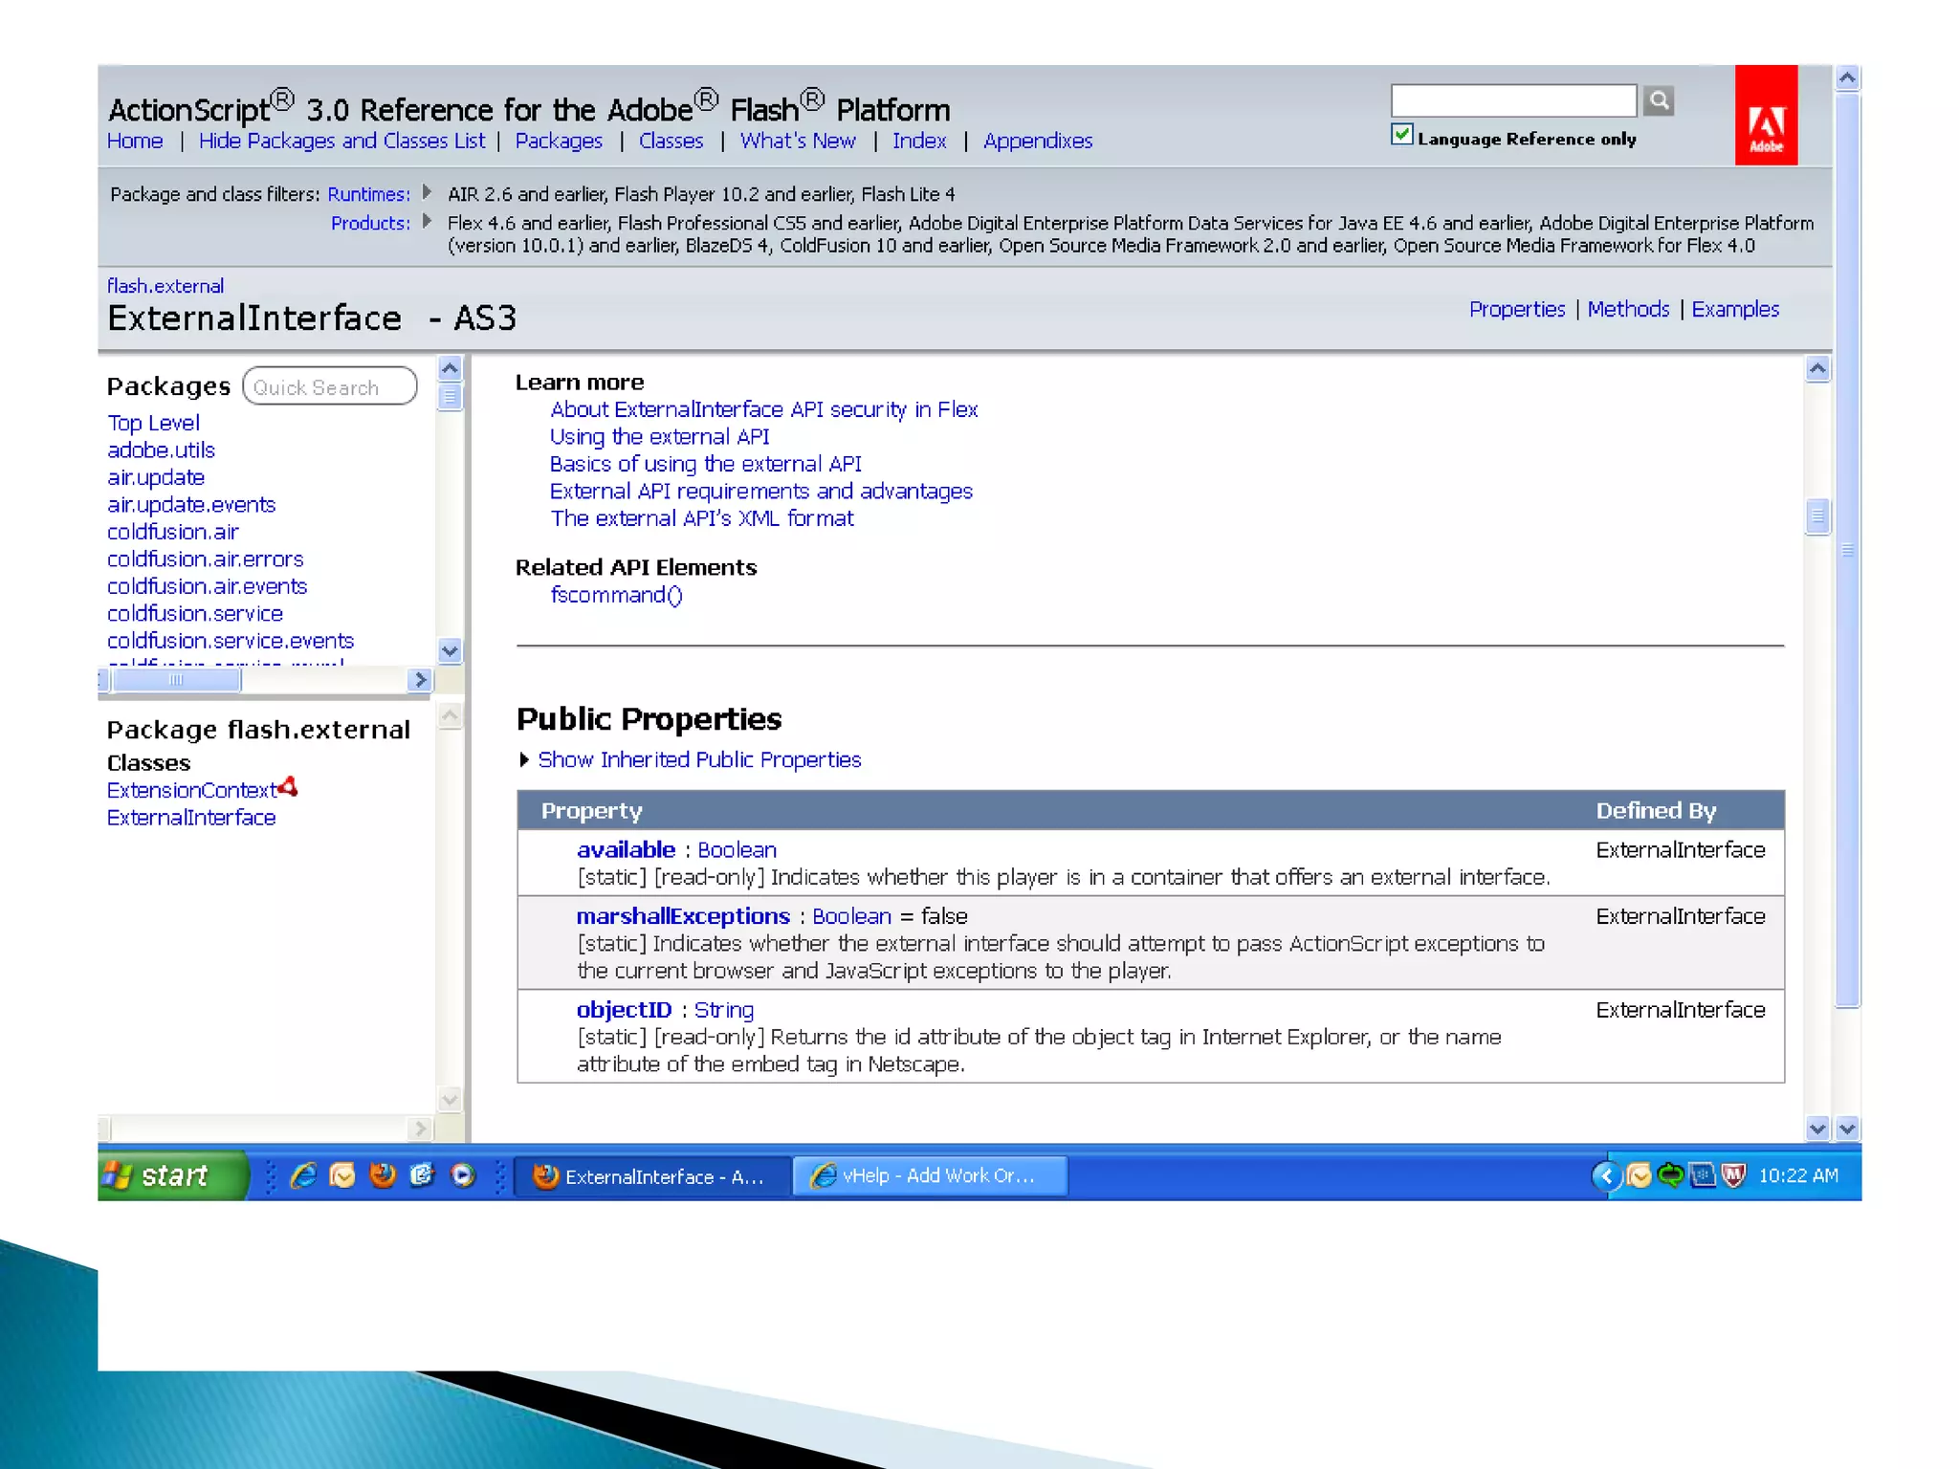Viewport: 1959px width, 1469px height.
Task: Click Products filter label
Action: point(370,223)
